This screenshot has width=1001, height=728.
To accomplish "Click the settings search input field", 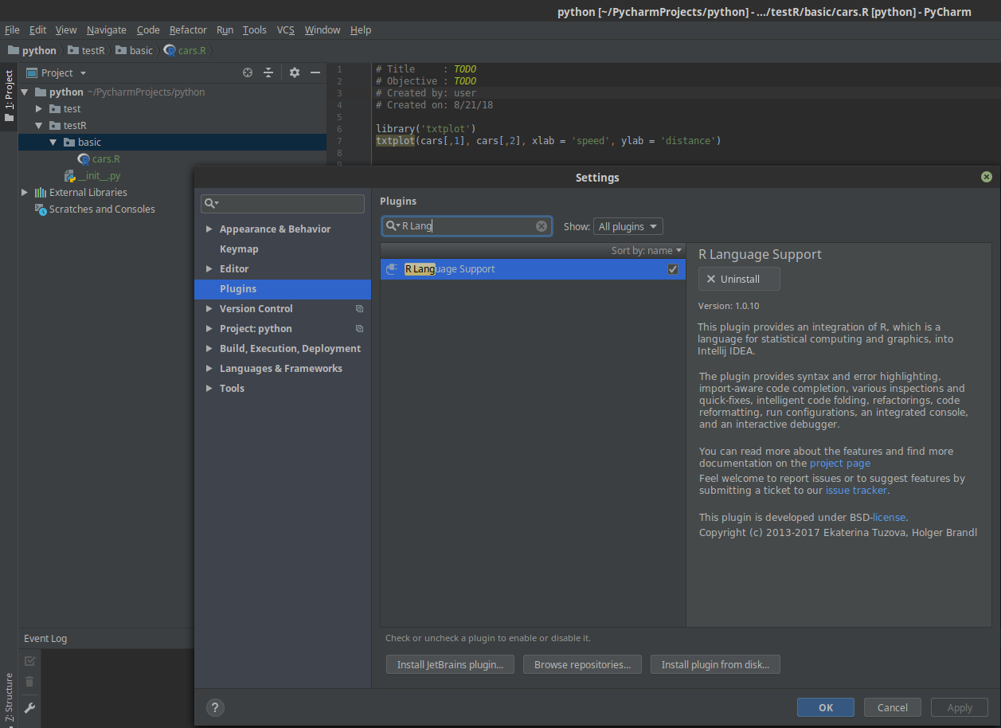I will [x=283, y=203].
